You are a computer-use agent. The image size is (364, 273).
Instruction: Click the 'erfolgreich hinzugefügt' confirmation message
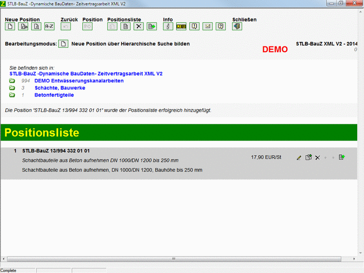(108, 110)
